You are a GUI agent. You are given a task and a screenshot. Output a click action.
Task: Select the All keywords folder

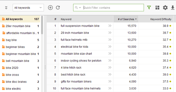click(x=20, y=19)
